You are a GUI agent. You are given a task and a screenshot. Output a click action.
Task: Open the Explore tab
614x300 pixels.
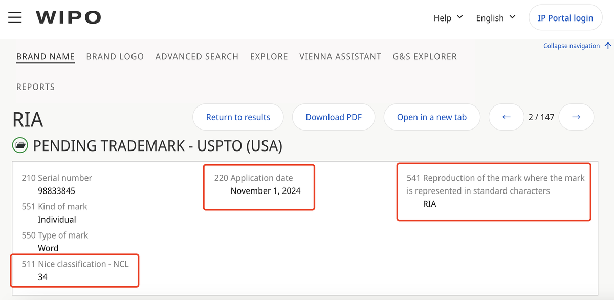pyautogui.click(x=269, y=56)
